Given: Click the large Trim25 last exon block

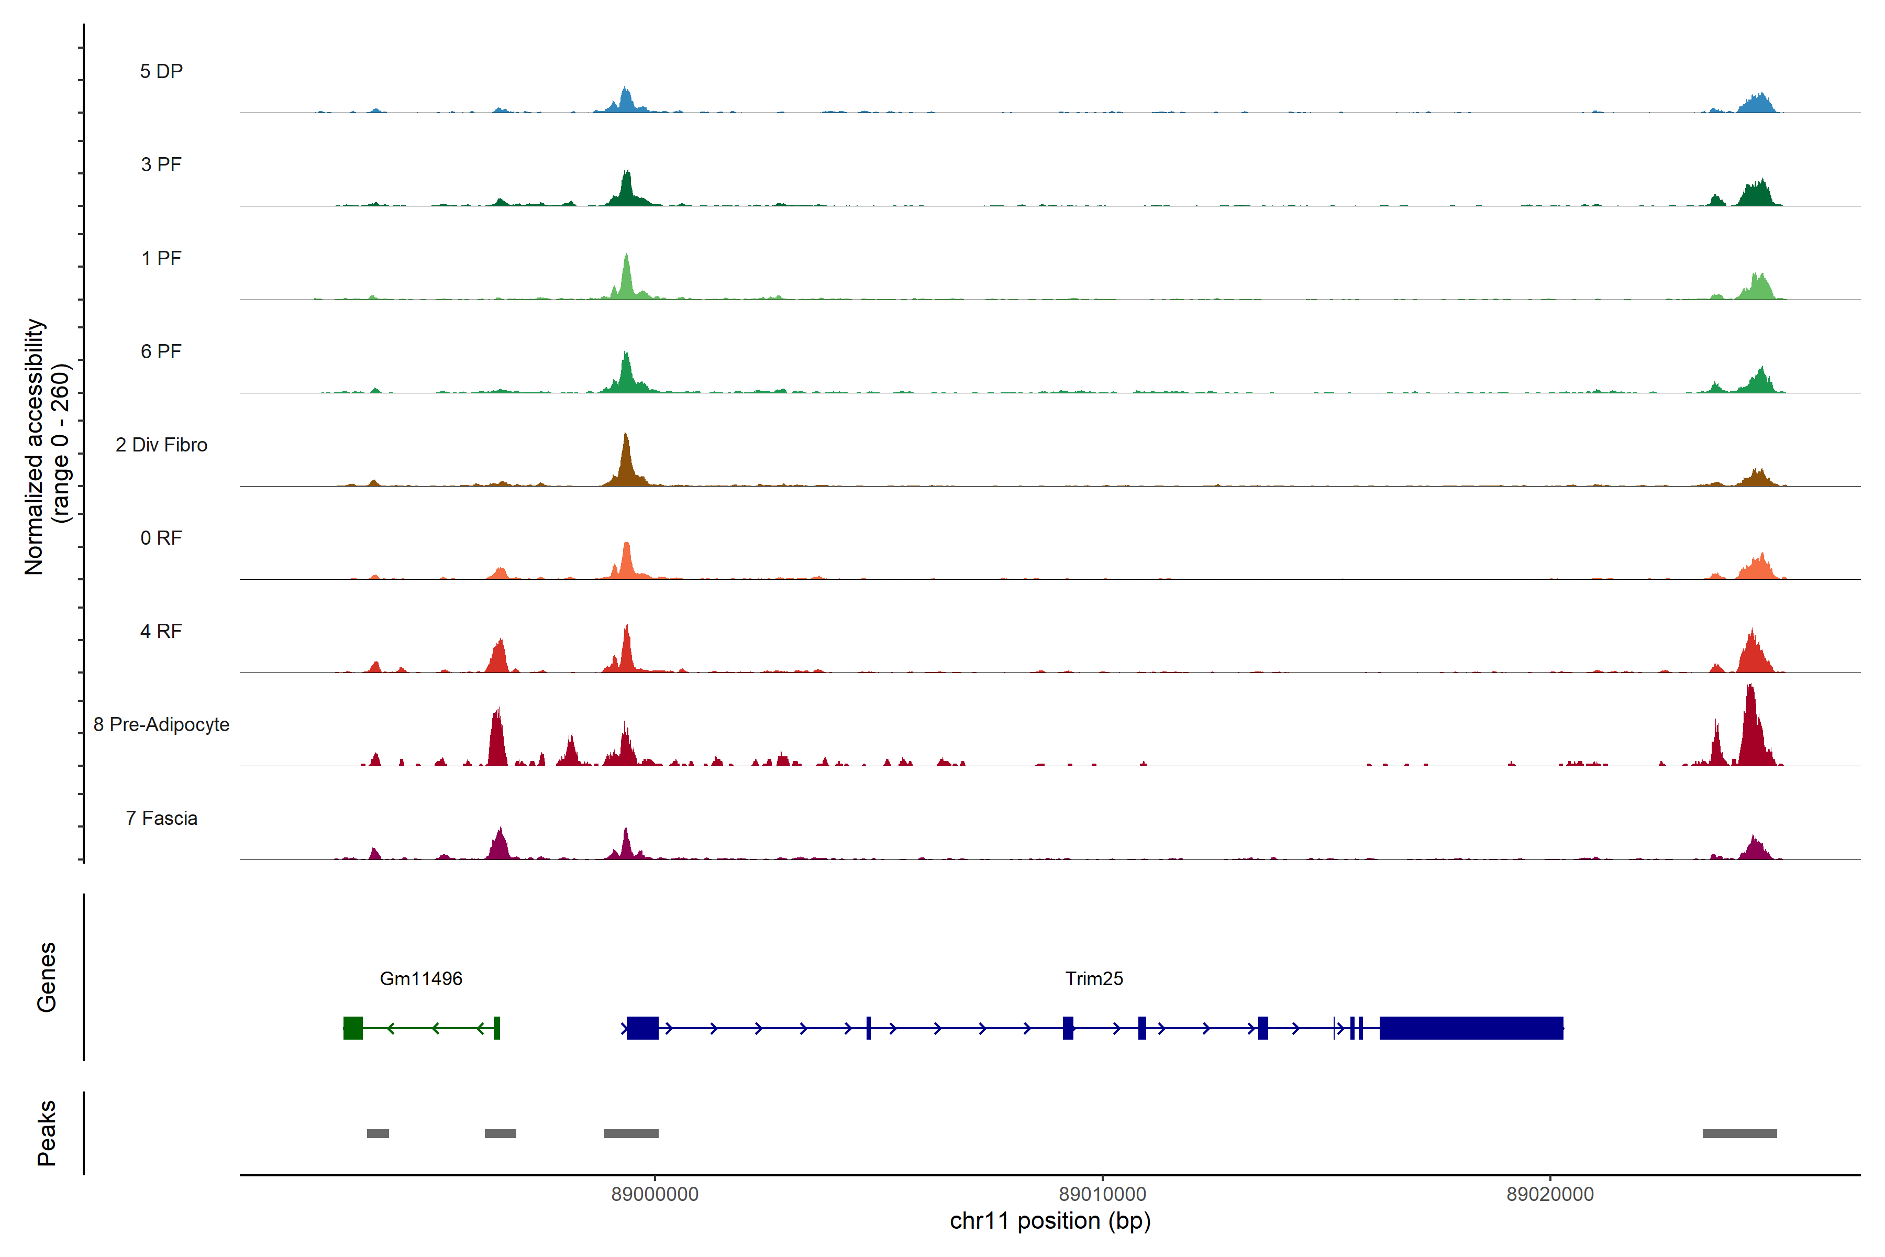Looking at the screenshot, I should (x=1471, y=1028).
